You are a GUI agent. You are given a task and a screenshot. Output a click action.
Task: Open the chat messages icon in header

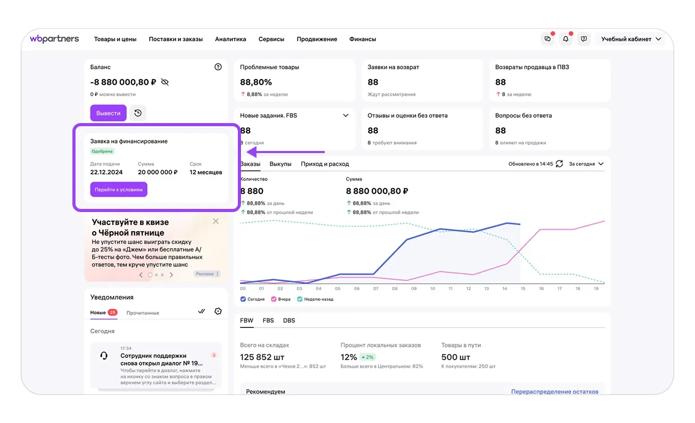pyautogui.click(x=548, y=39)
